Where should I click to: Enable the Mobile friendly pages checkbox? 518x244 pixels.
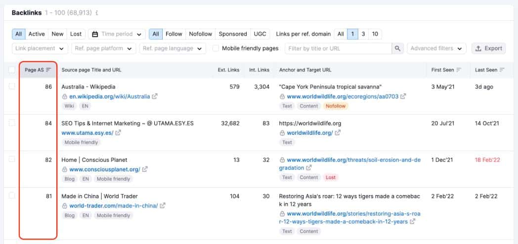click(216, 48)
